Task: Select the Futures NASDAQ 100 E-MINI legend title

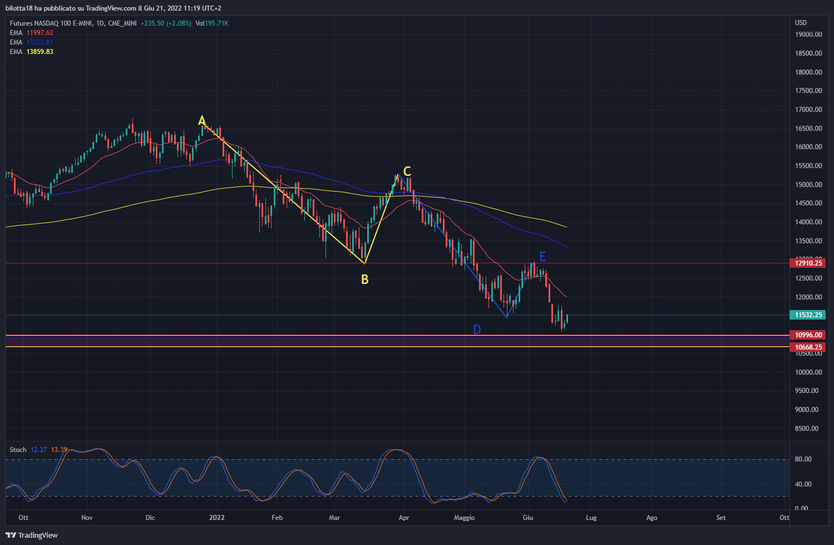Action: pos(73,23)
